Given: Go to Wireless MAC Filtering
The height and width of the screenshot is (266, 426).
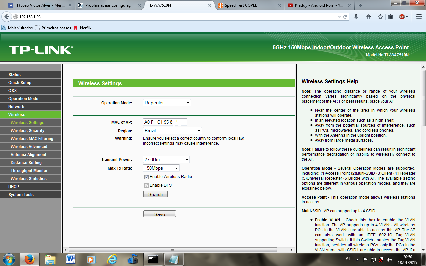Looking at the screenshot, I should click(30, 139).
